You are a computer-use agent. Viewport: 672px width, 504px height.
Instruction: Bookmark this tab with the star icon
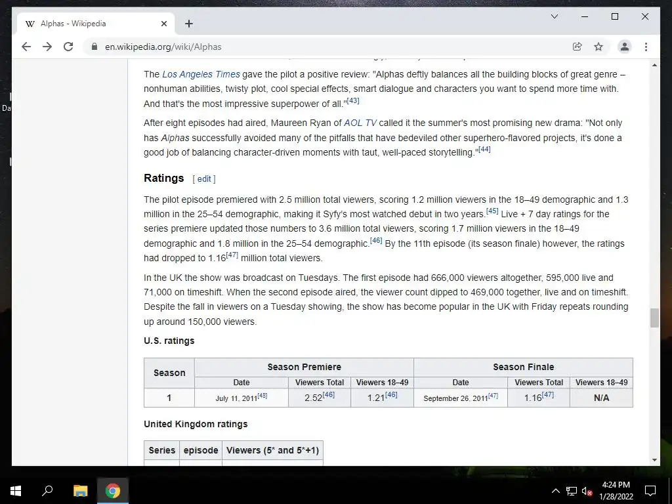(598, 47)
